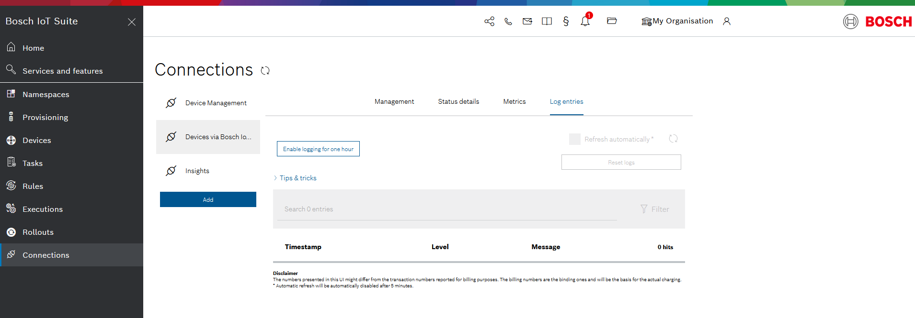The height and width of the screenshot is (318, 915).
Task: Click the Executions gears icon
Action: click(x=11, y=208)
